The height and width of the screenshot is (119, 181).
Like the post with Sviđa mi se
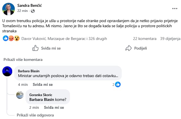point(47,48)
